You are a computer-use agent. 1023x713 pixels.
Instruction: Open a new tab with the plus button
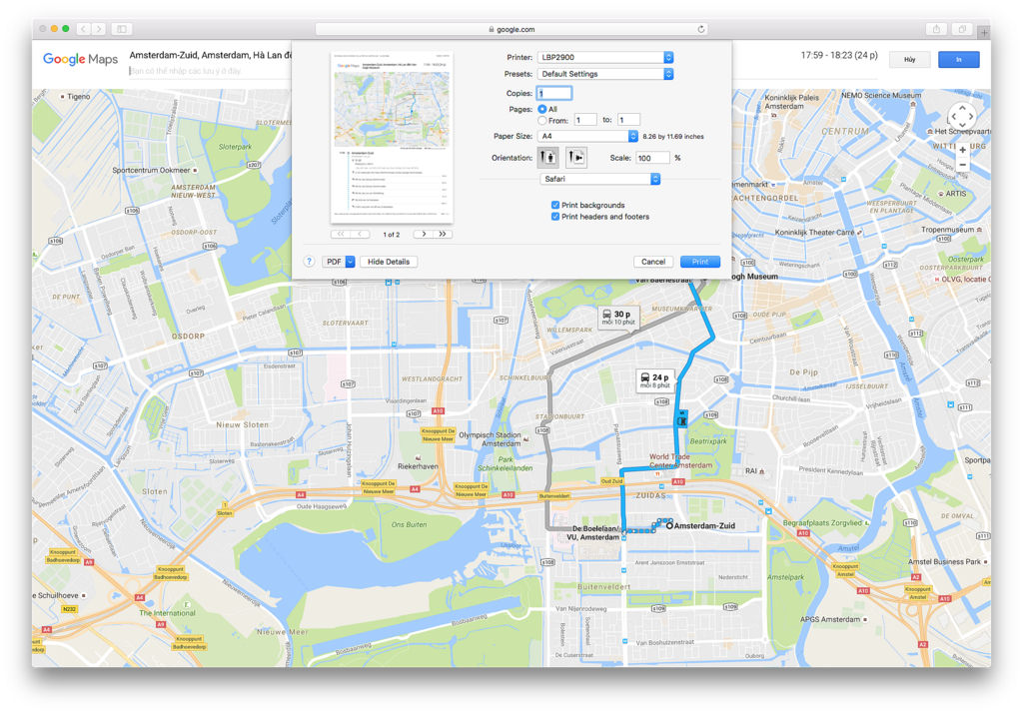coord(983,32)
